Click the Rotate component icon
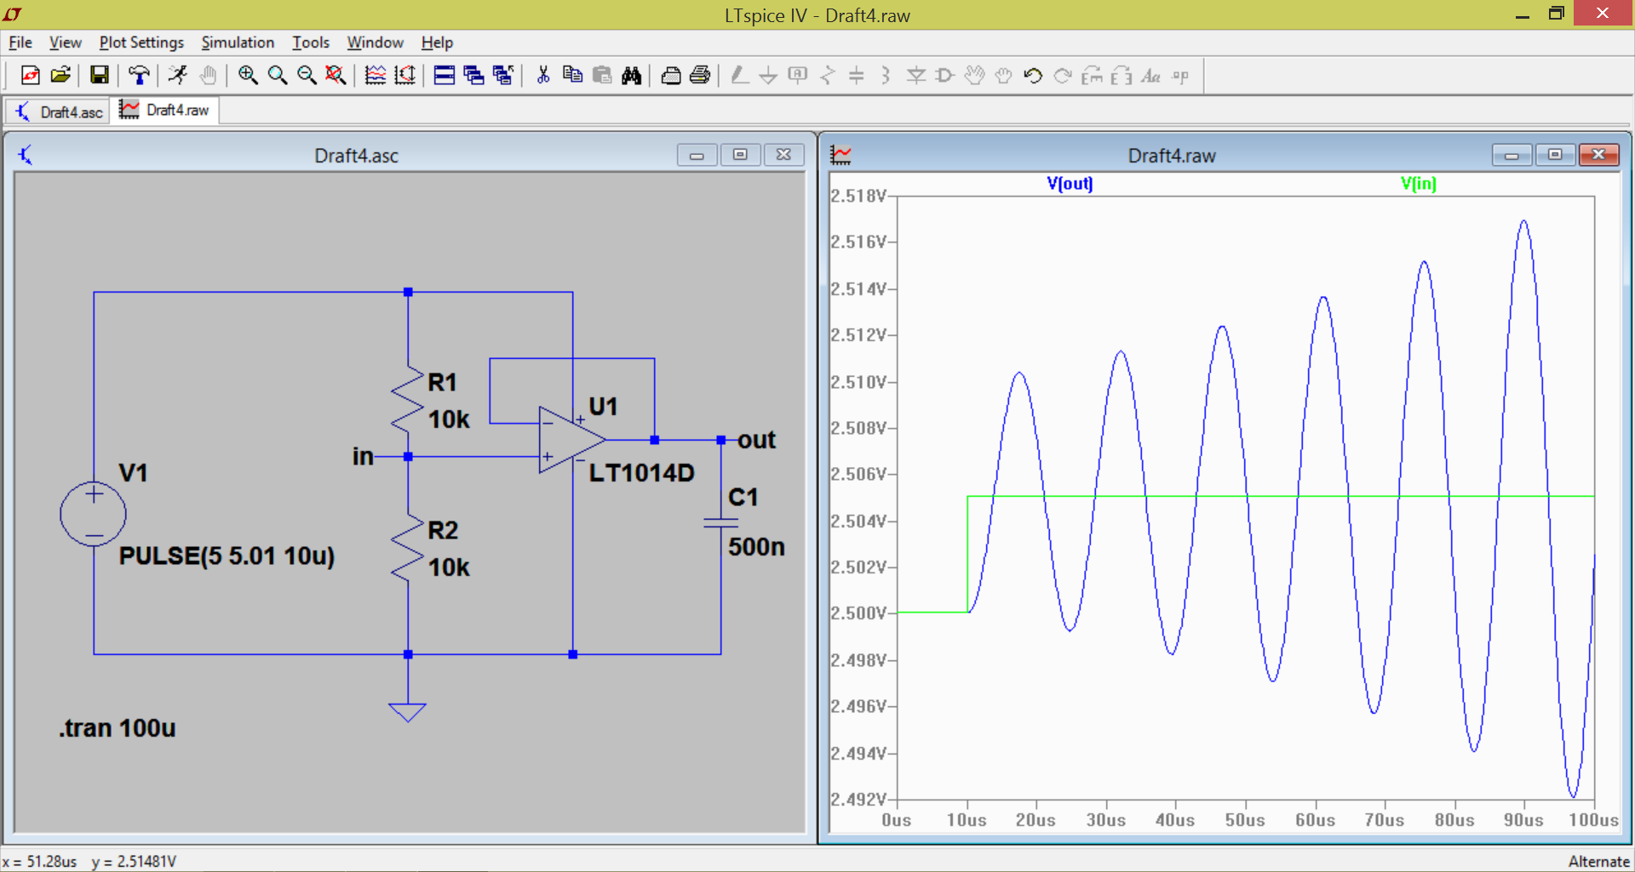The height and width of the screenshot is (872, 1635). coord(1093,76)
